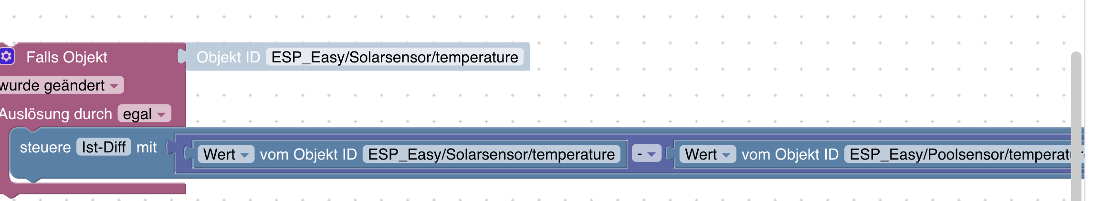Click the Solarsensor ID field in the Objekt ID block

tap(394, 57)
